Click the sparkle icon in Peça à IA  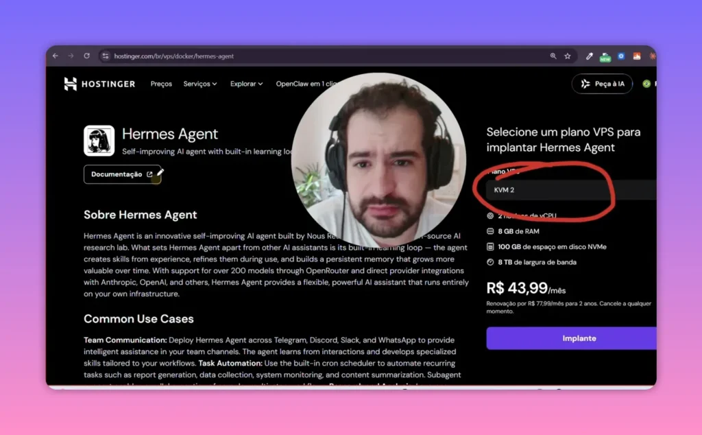coord(585,84)
